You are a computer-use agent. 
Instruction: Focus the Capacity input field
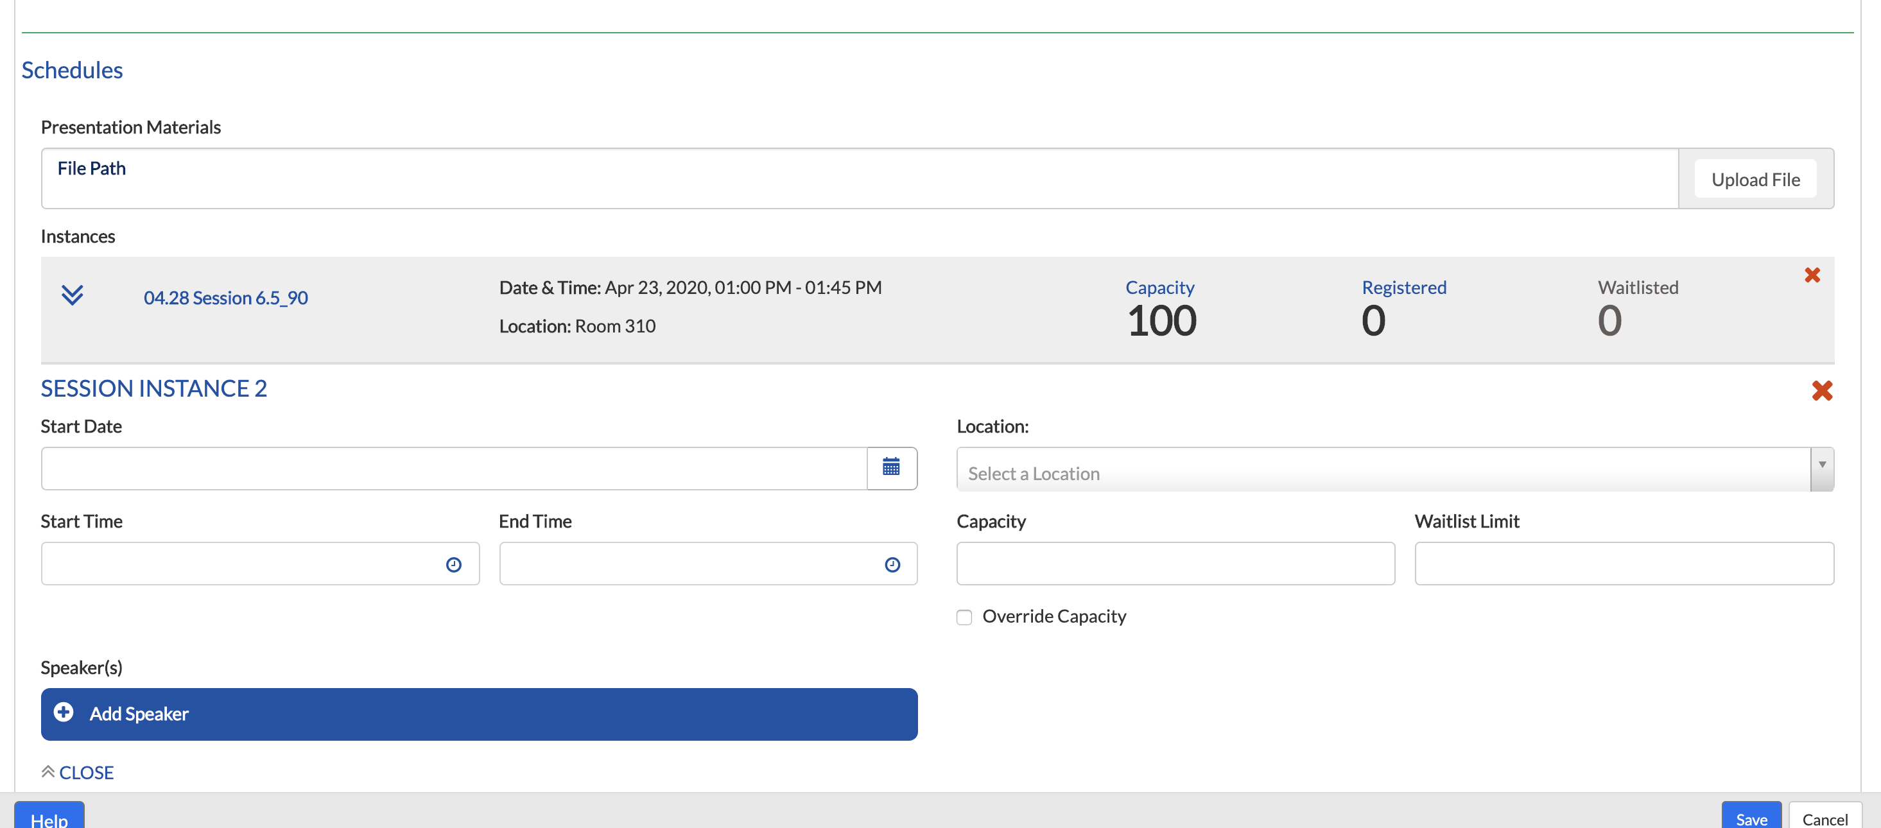tap(1175, 563)
